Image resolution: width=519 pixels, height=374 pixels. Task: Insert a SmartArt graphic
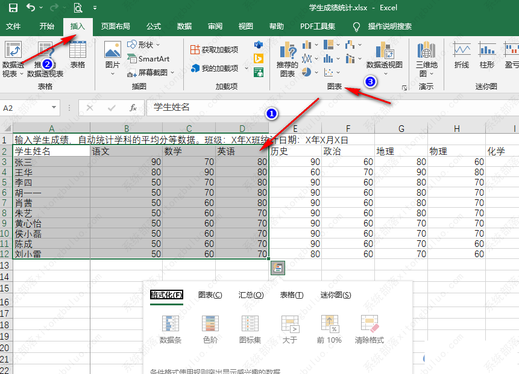[148, 59]
